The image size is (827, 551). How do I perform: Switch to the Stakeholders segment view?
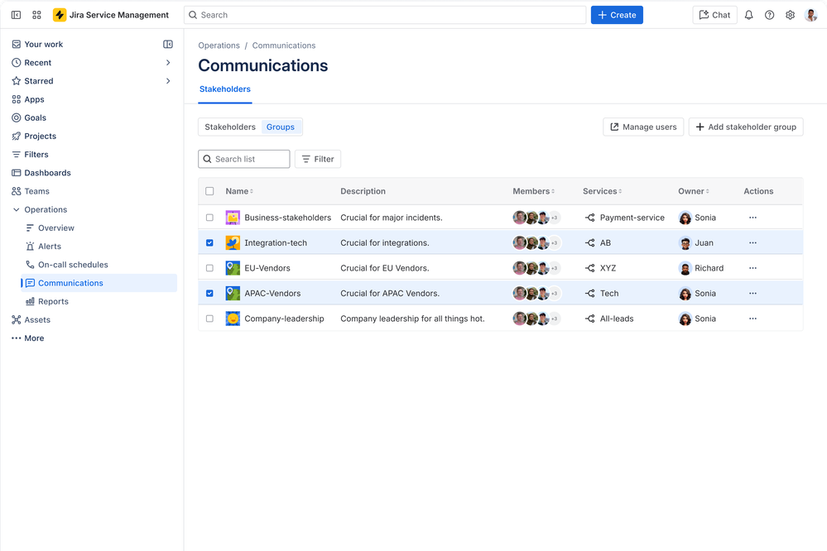(x=230, y=127)
